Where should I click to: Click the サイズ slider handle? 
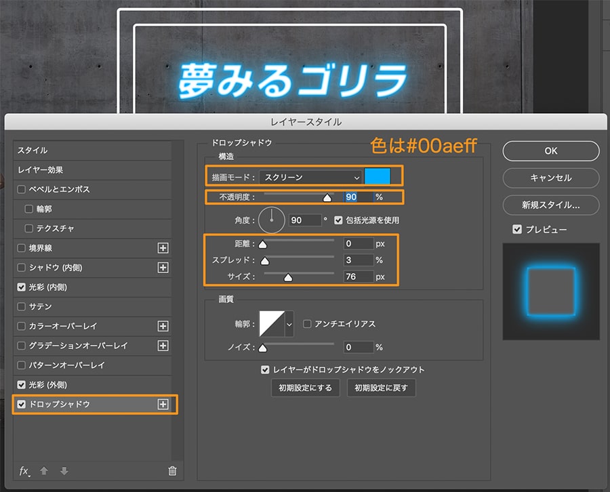(x=288, y=277)
